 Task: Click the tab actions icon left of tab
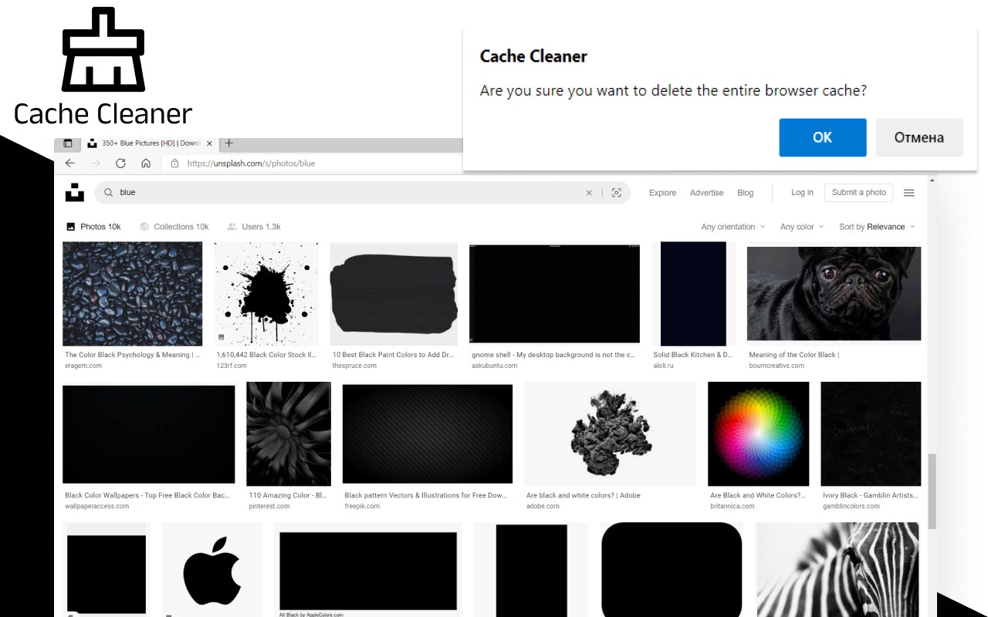(67, 143)
